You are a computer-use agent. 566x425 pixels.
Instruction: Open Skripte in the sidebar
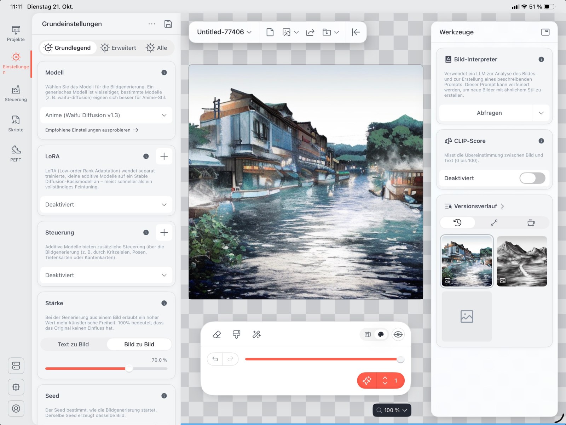tap(16, 123)
